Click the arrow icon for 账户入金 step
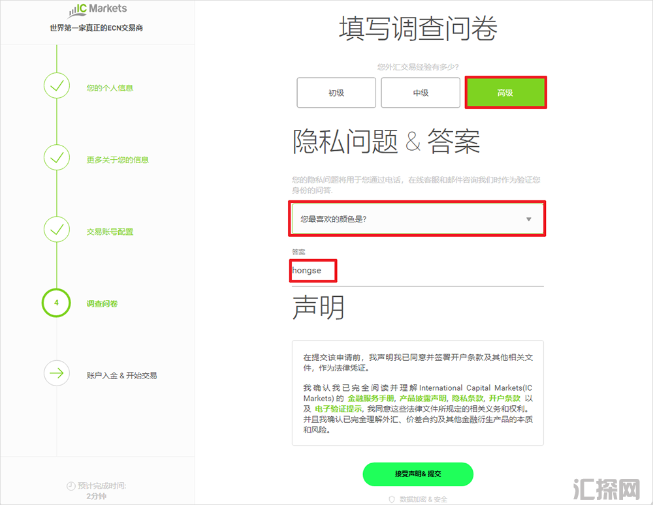The height and width of the screenshot is (505, 653). (x=57, y=373)
